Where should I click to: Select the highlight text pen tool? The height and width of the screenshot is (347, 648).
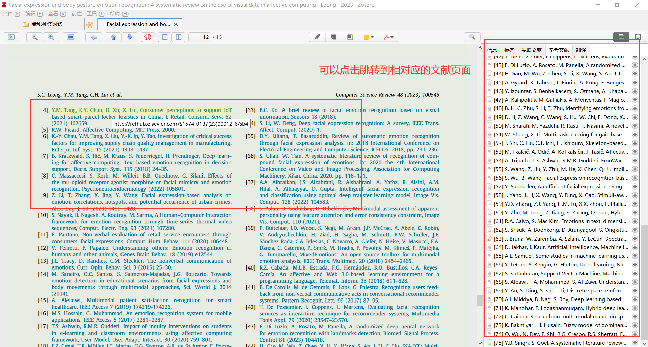tap(317, 37)
